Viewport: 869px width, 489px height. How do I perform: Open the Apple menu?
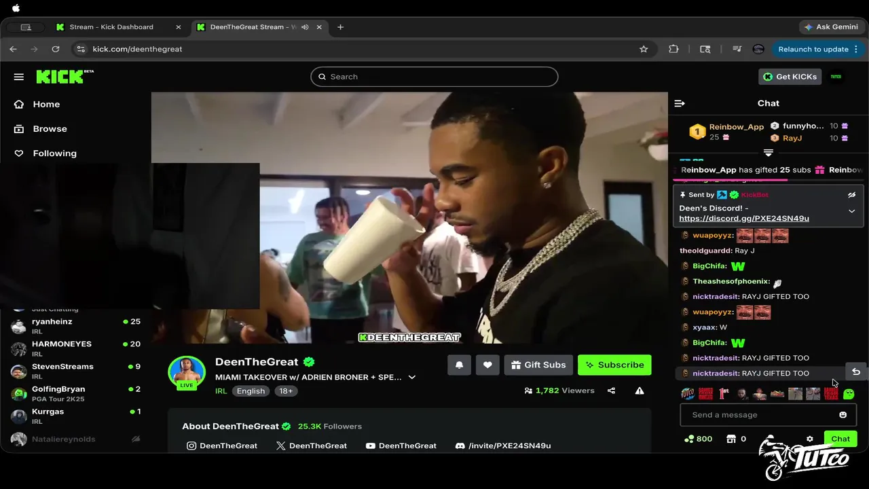coord(16,8)
